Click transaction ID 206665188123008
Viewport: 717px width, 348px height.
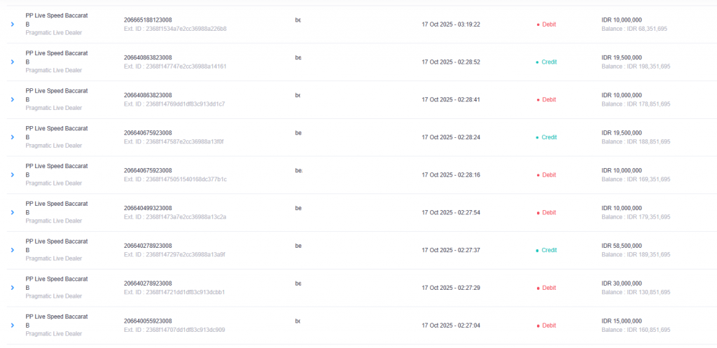[148, 20]
